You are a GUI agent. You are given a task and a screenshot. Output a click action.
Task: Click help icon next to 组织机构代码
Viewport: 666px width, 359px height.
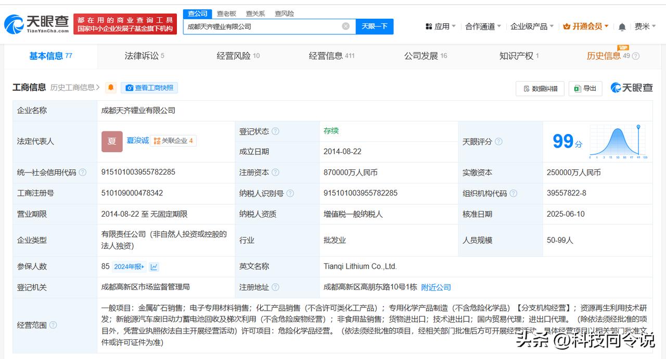(513, 193)
